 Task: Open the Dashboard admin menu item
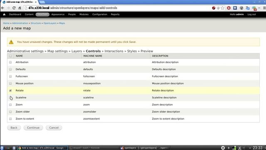[15, 15]
